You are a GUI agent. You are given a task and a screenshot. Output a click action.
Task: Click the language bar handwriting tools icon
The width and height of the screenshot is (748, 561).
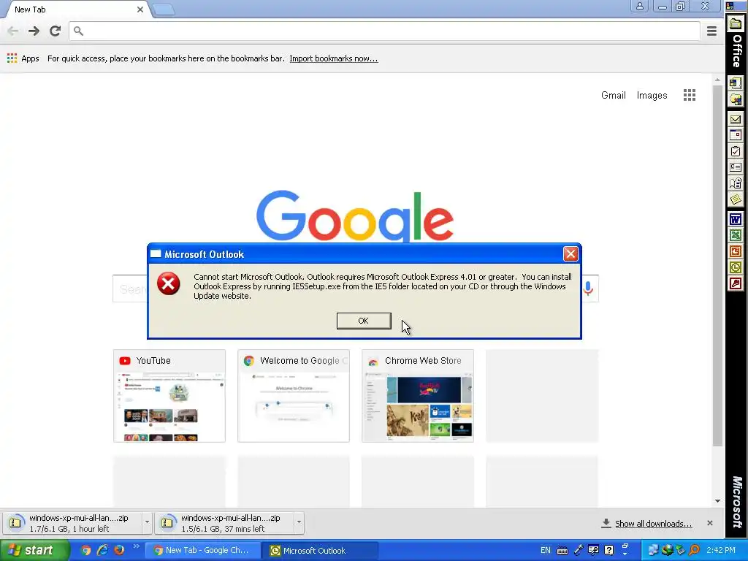coord(593,550)
